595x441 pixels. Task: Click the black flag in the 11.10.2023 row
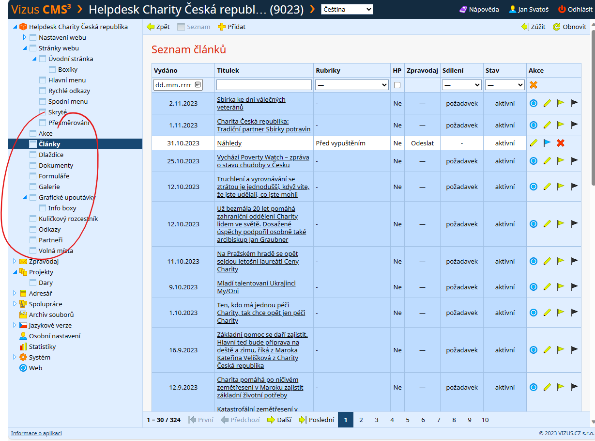point(574,261)
